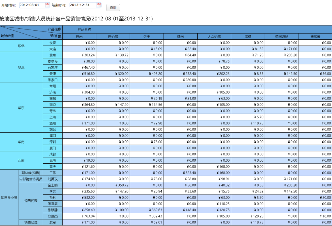Screen dimensions: 332x226
Task: Select the 温州 city row label
Action: (53, 123)
